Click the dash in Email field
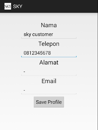The width and height of the screenshot is (98, 130). pyautogui.click(x=24, y=90)
